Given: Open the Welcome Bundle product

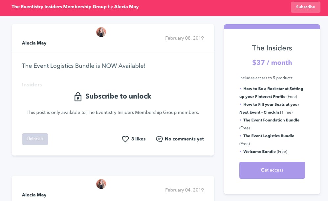Looking at the screenshot, I should point(259,152).
